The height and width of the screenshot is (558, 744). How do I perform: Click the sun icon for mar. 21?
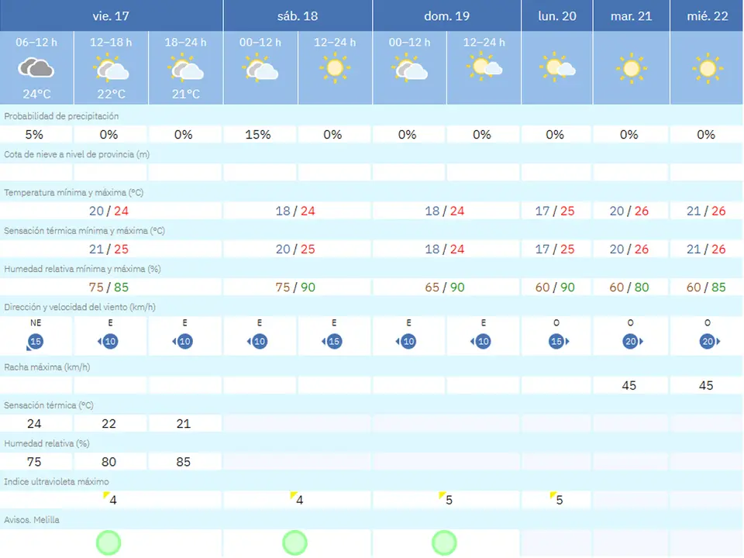tap(631, 68)
